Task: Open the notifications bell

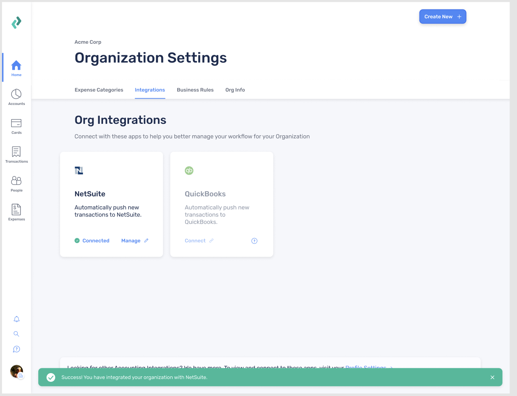Action: (x=17, y=319)
